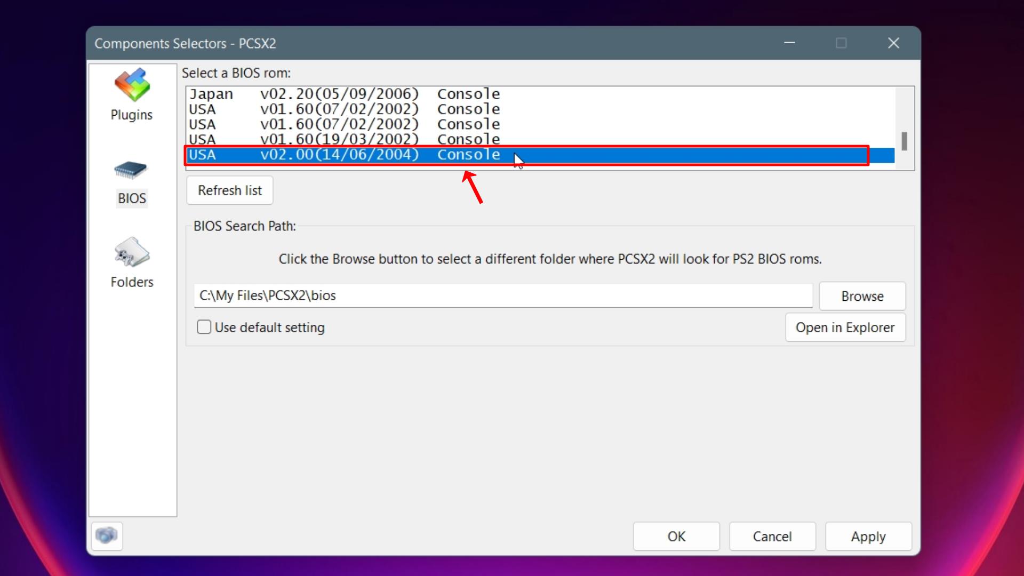The width and height of the screenshot is (1024, 576).
Task: Open the BIOS folder in Explorer
Action: tap(845, 327)
